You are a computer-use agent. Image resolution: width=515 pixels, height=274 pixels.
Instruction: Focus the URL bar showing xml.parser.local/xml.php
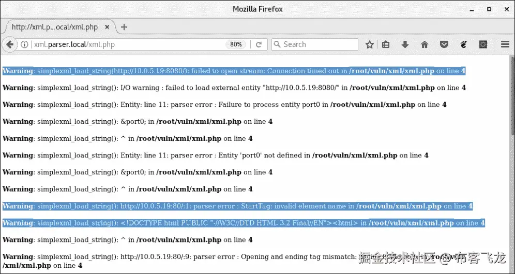point(128,44)
